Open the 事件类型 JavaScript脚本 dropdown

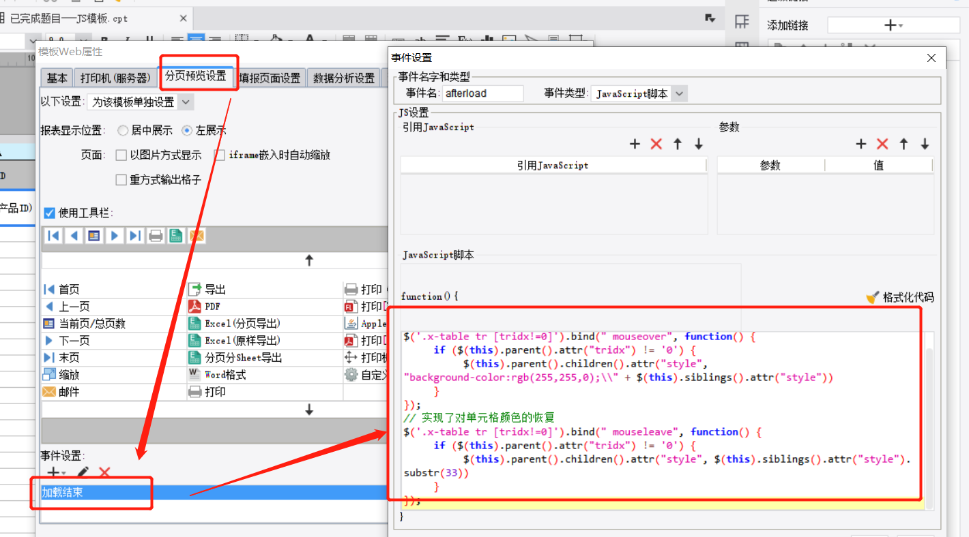tap(639, 93)
